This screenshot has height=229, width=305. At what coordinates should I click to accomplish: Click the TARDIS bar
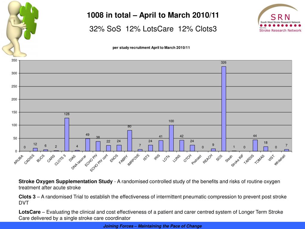(255, 146)
